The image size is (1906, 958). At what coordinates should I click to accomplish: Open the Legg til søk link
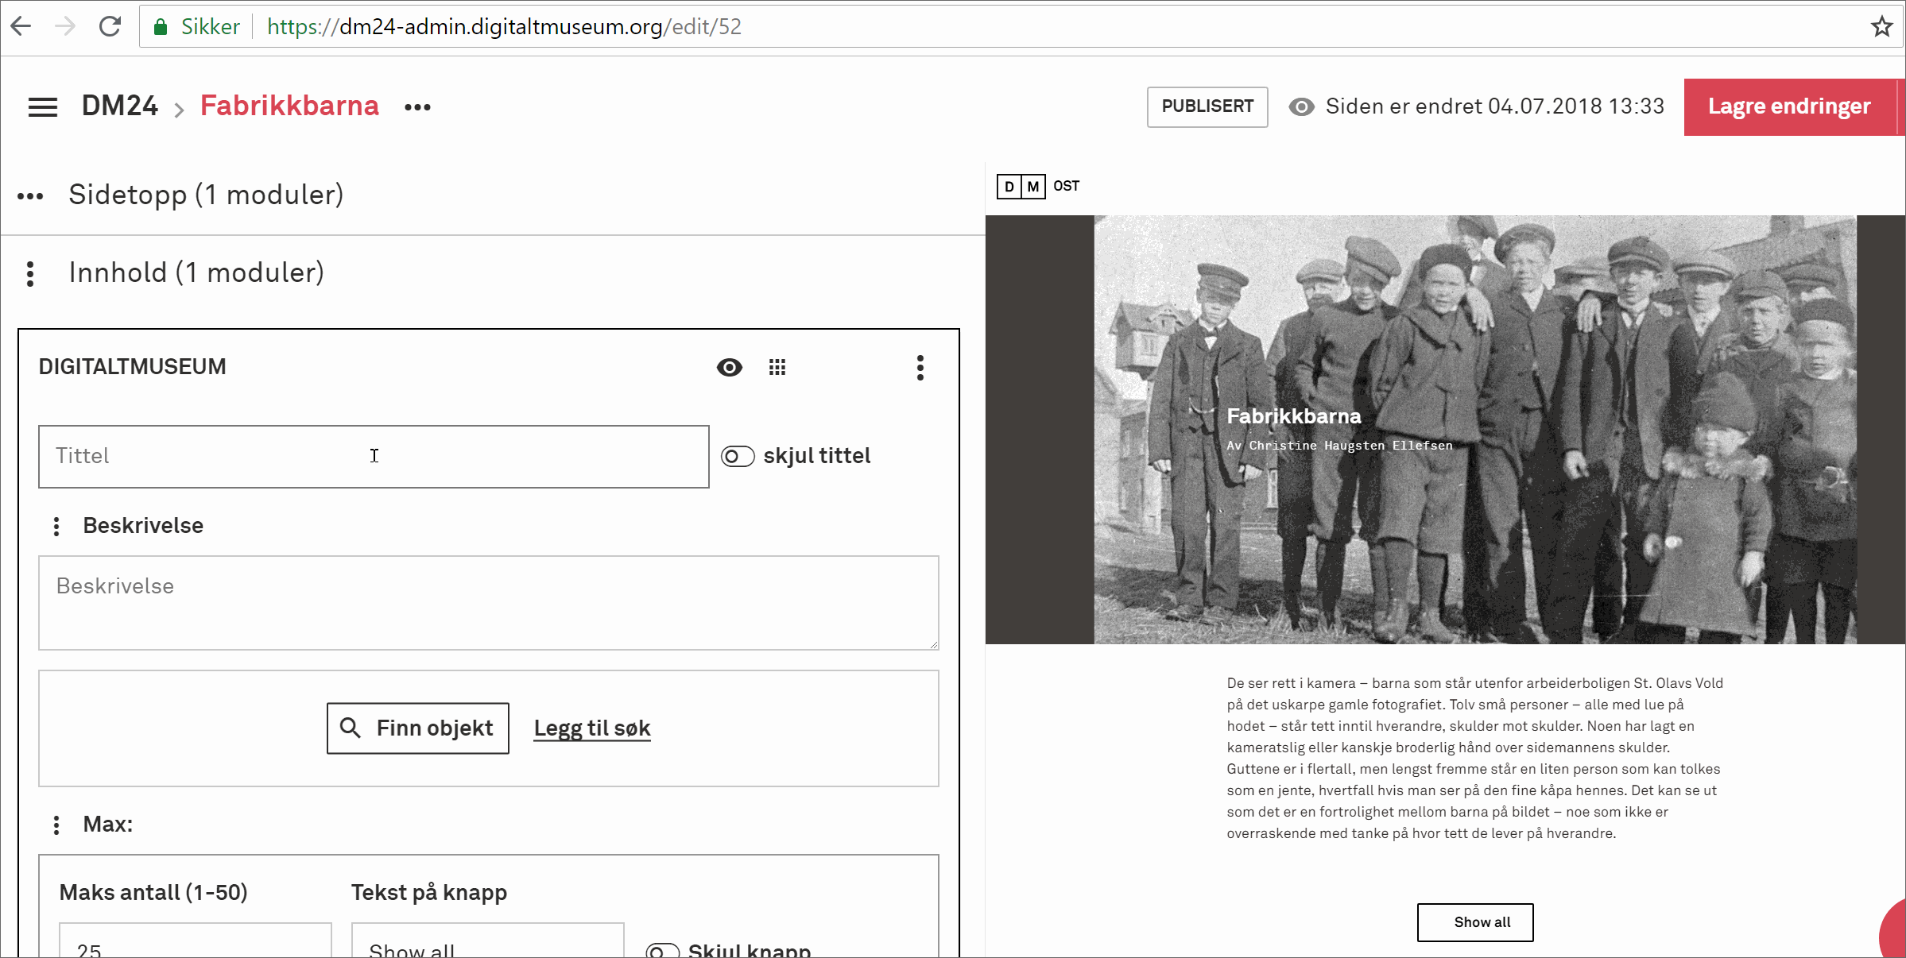tap(592, 728)
